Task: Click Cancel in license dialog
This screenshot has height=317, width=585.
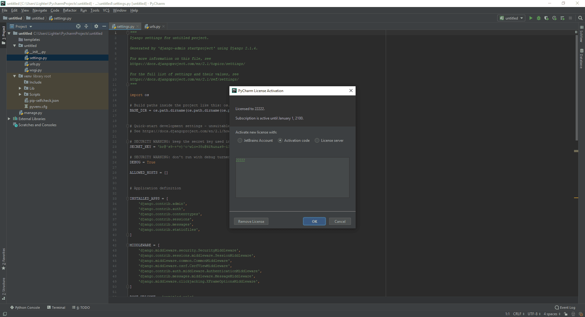Action: [x=340, y=222]
